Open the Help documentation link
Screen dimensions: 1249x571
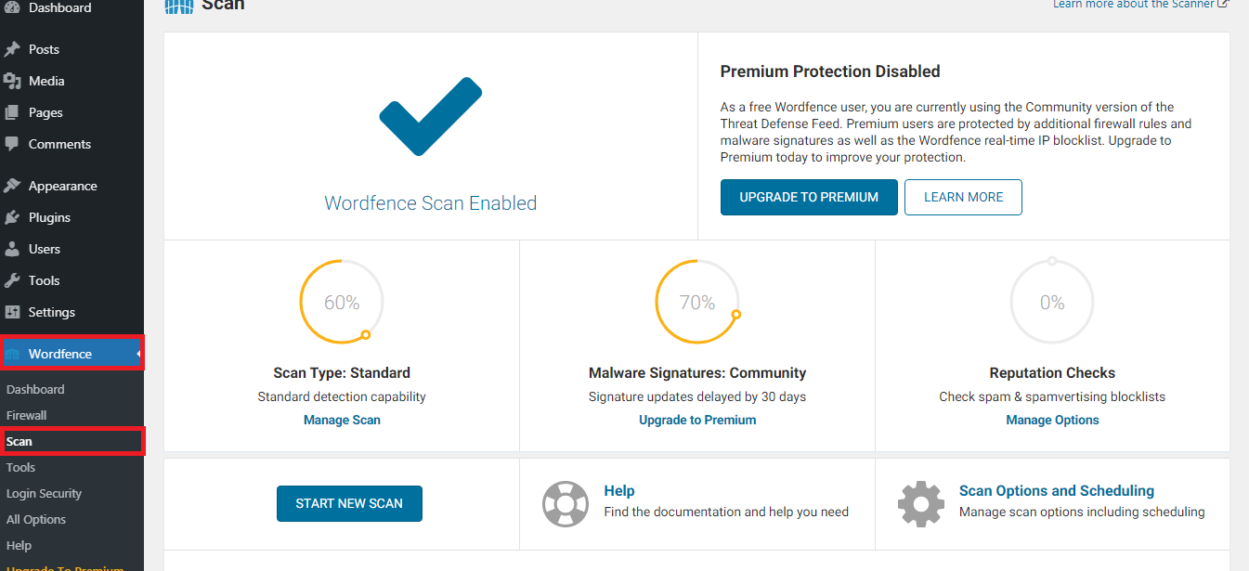(619, 490)
